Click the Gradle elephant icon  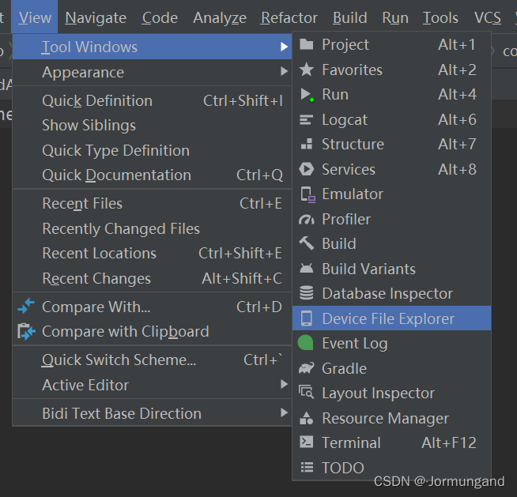point(307,369)
